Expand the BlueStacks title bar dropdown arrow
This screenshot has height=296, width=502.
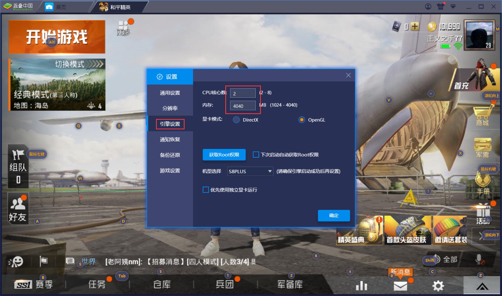tap(453, 7)
